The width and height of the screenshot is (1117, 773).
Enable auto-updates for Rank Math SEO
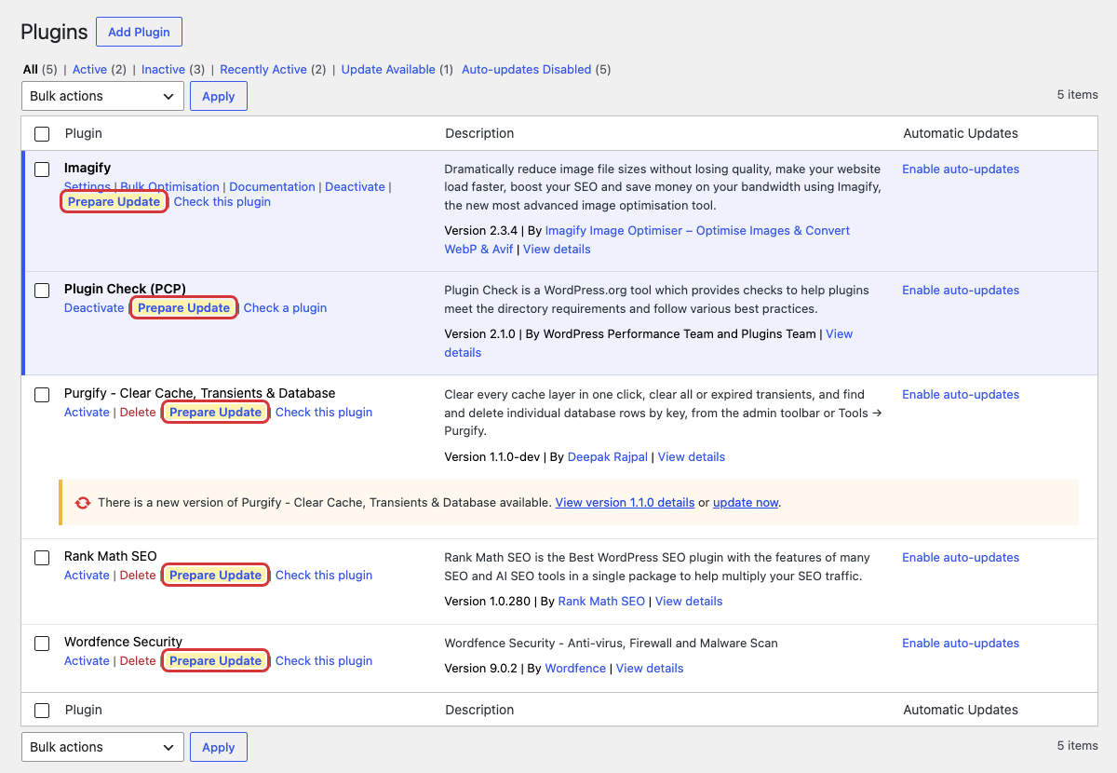point(961,558)
